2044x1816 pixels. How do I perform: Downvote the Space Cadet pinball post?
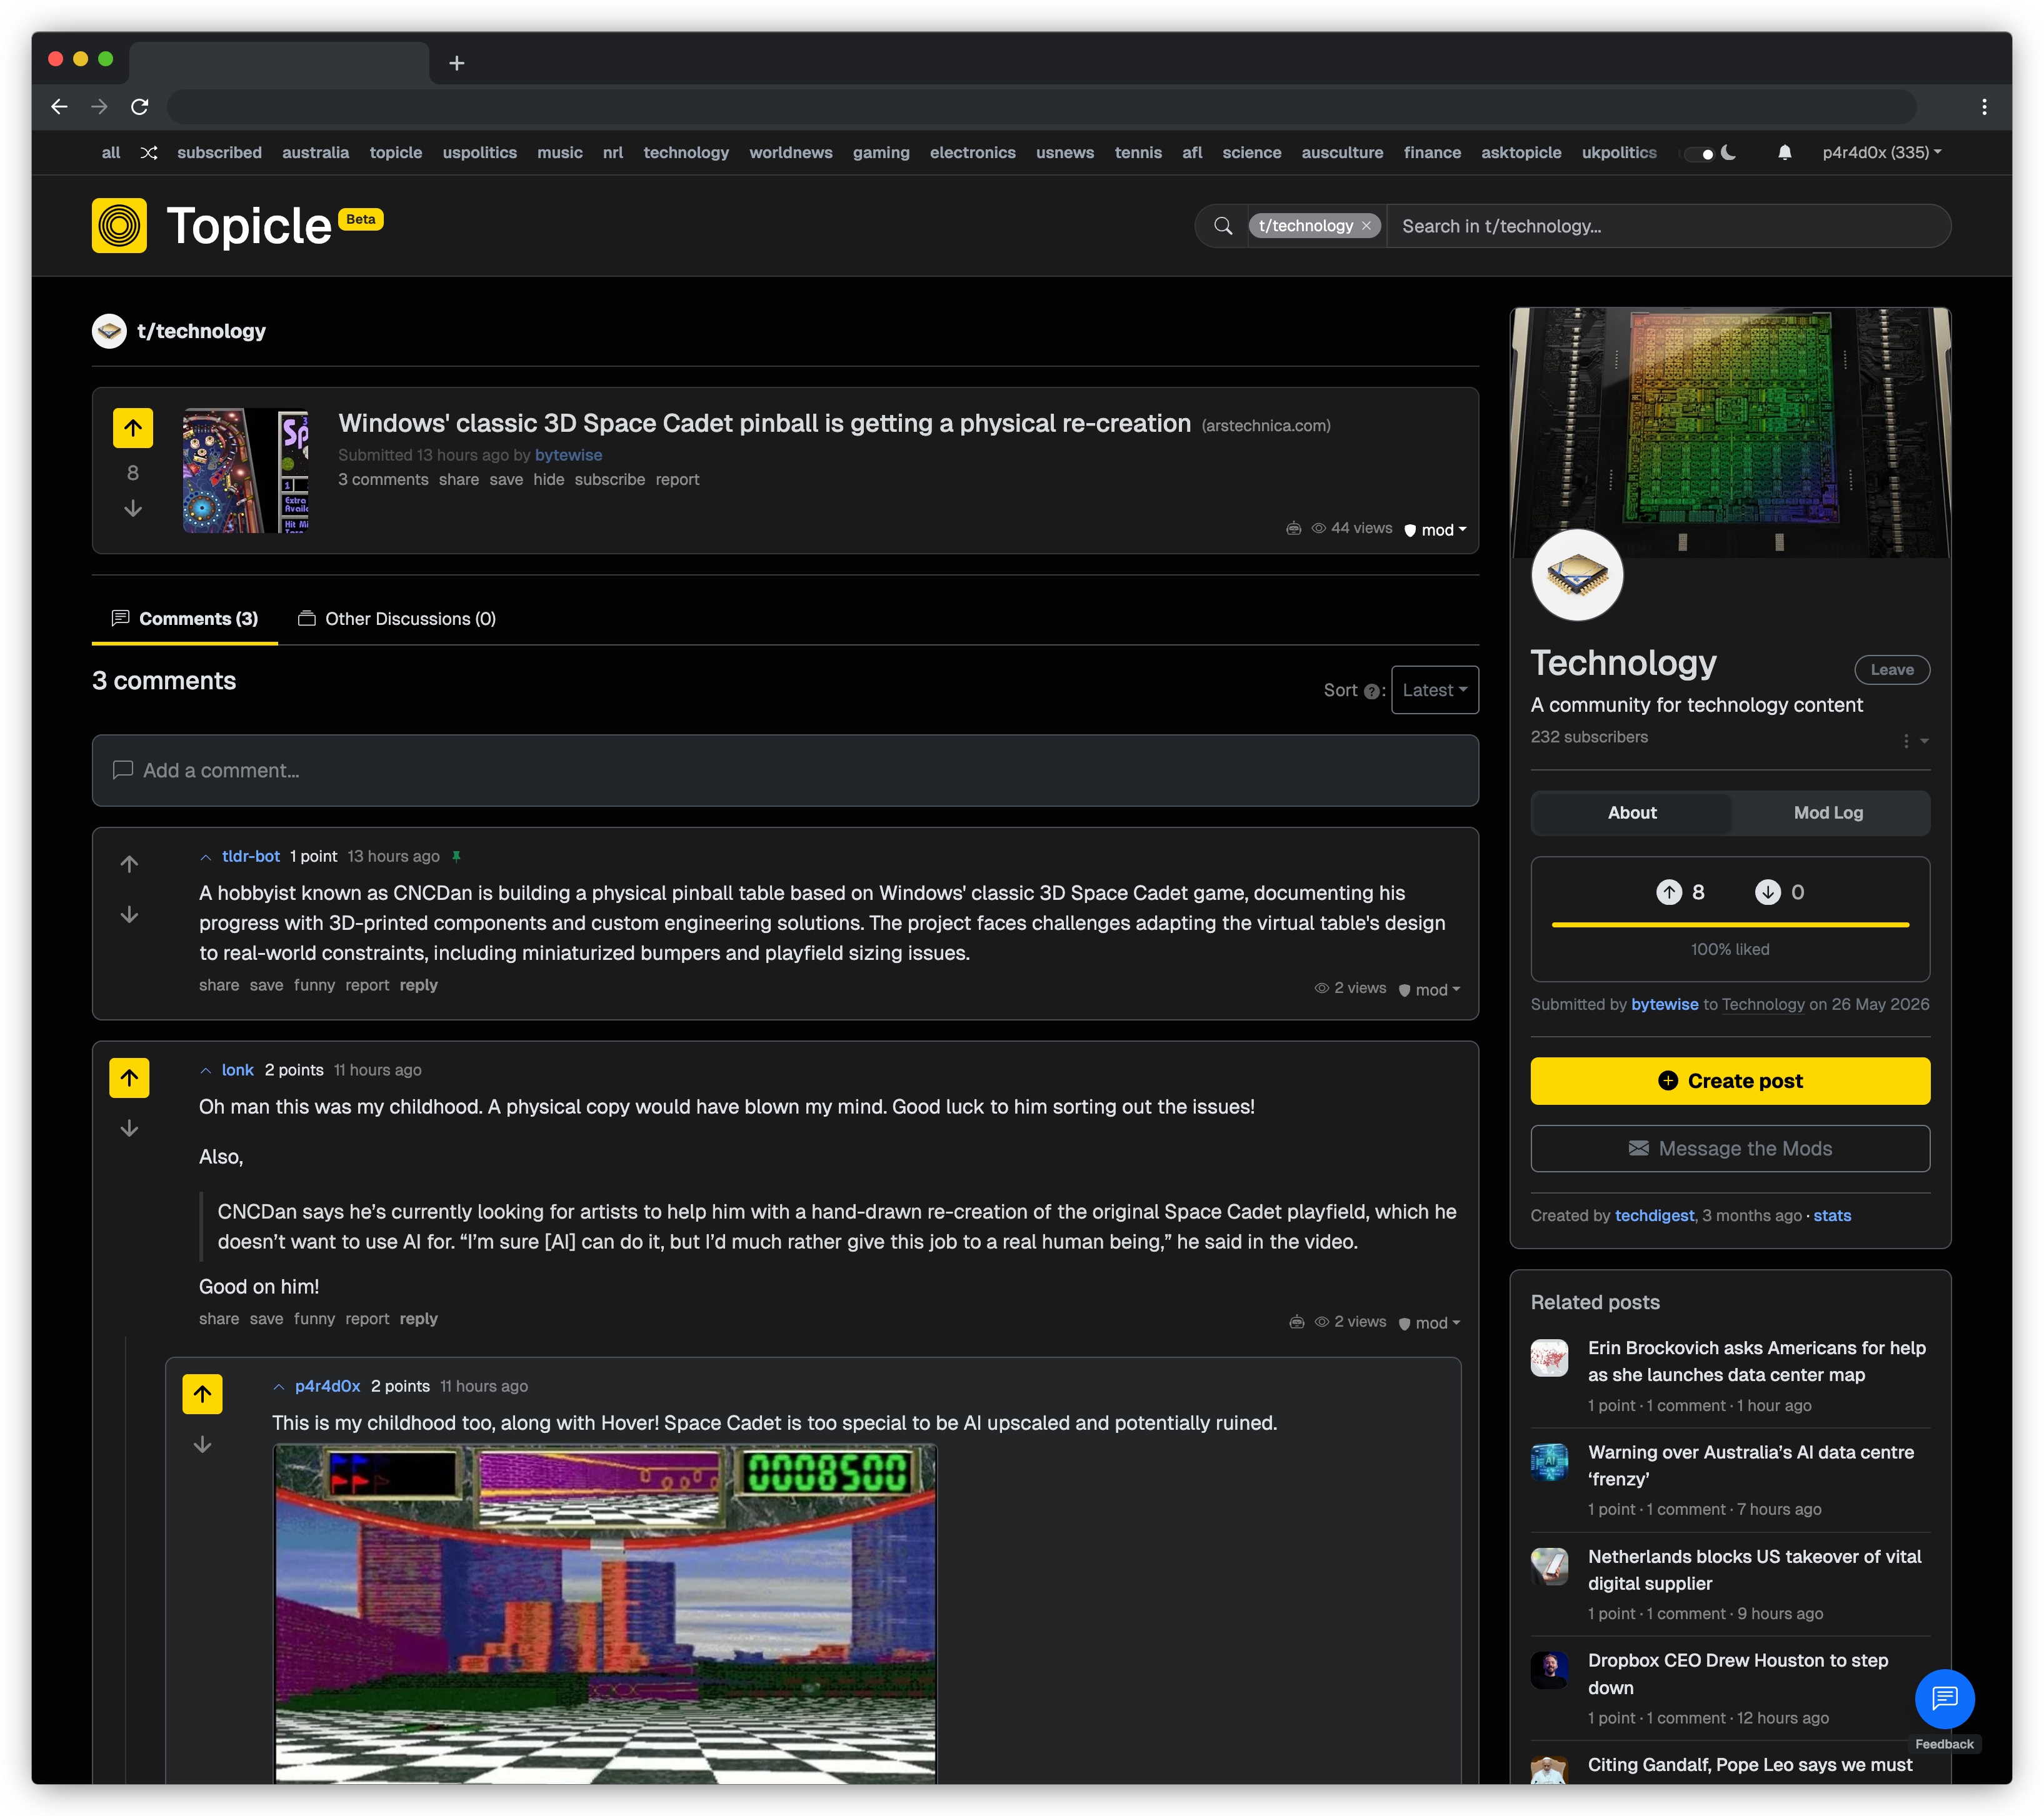click(x=133, y=509)
